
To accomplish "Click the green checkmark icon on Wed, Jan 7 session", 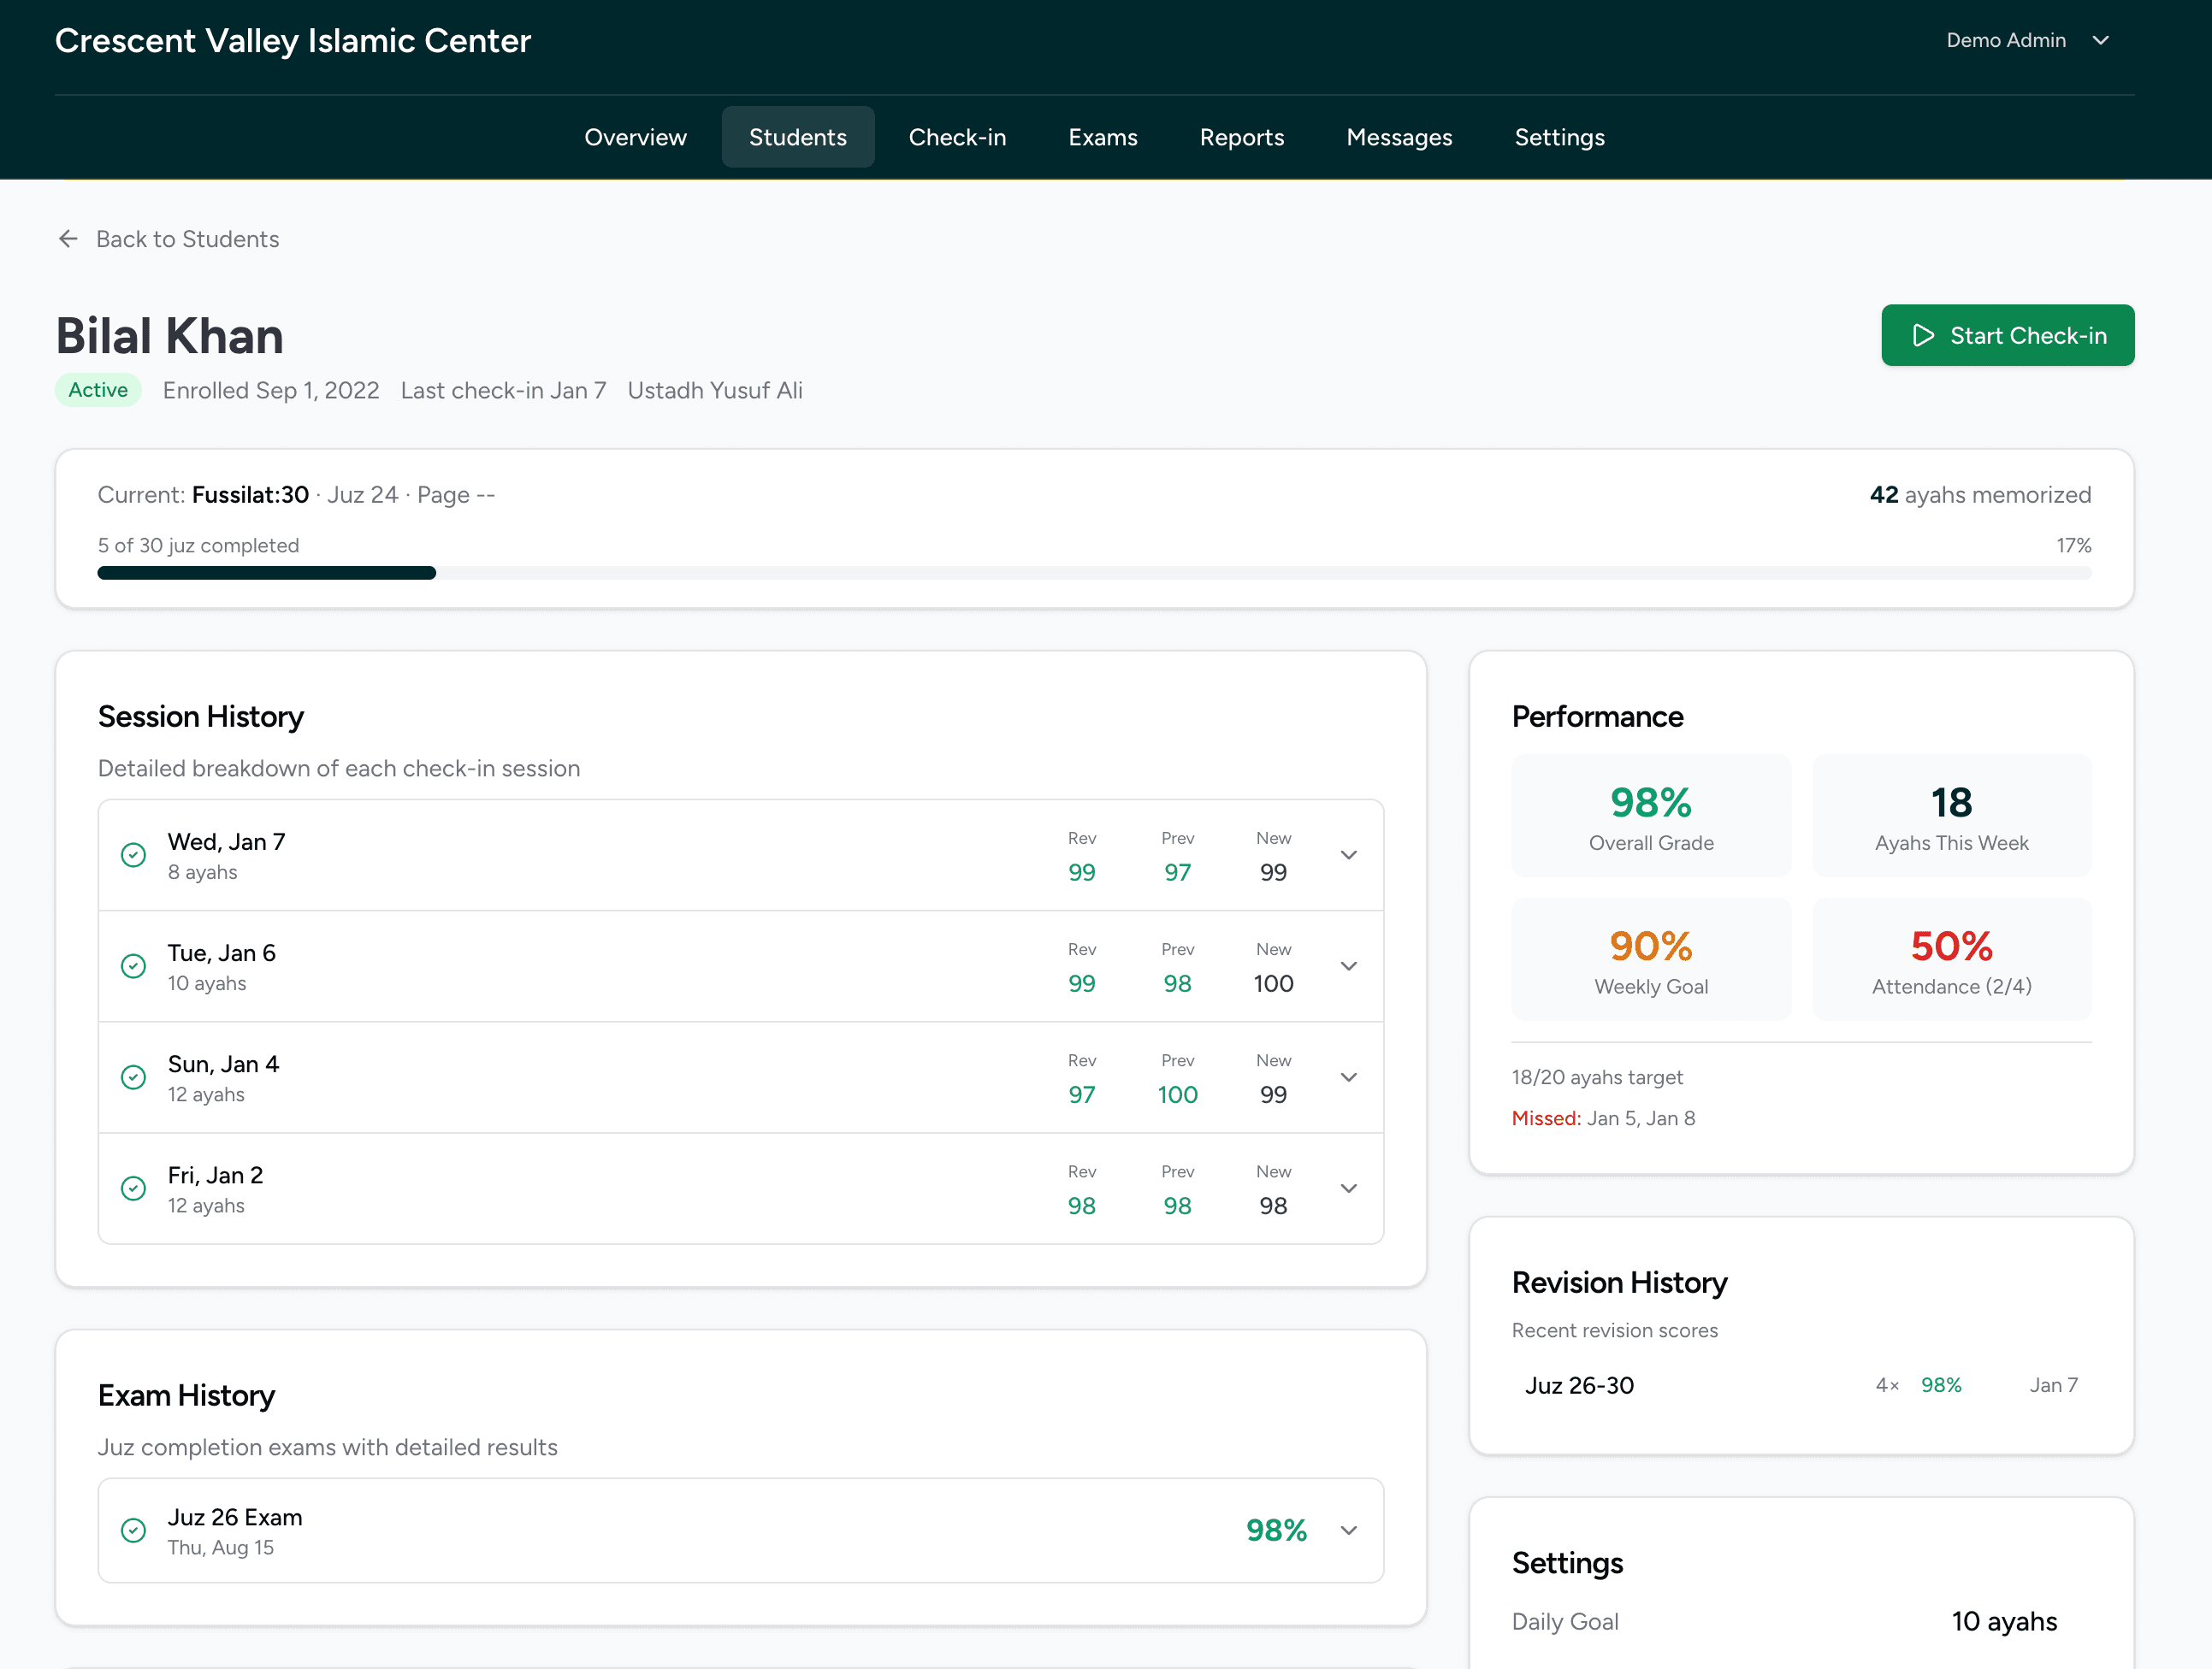I will (x=134, y=856).
